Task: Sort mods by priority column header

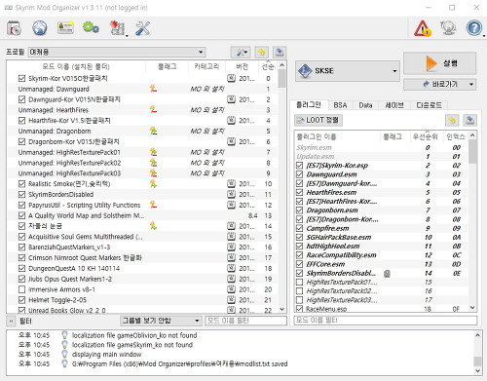Action: (x=268, y=66)
